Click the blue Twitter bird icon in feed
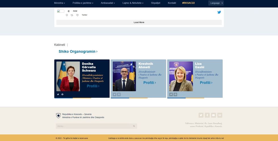The width and height of the screenshot is (278, 141). coord(219,12)
